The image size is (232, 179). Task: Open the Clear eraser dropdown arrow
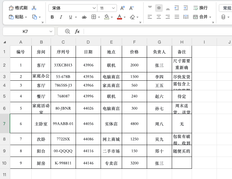(137, 17)
